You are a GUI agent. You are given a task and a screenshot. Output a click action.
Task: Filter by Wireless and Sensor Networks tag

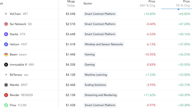[x=104, y=44]
